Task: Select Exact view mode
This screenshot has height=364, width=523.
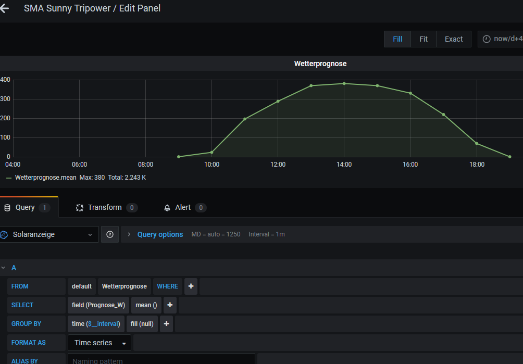Action: (454, 39)
